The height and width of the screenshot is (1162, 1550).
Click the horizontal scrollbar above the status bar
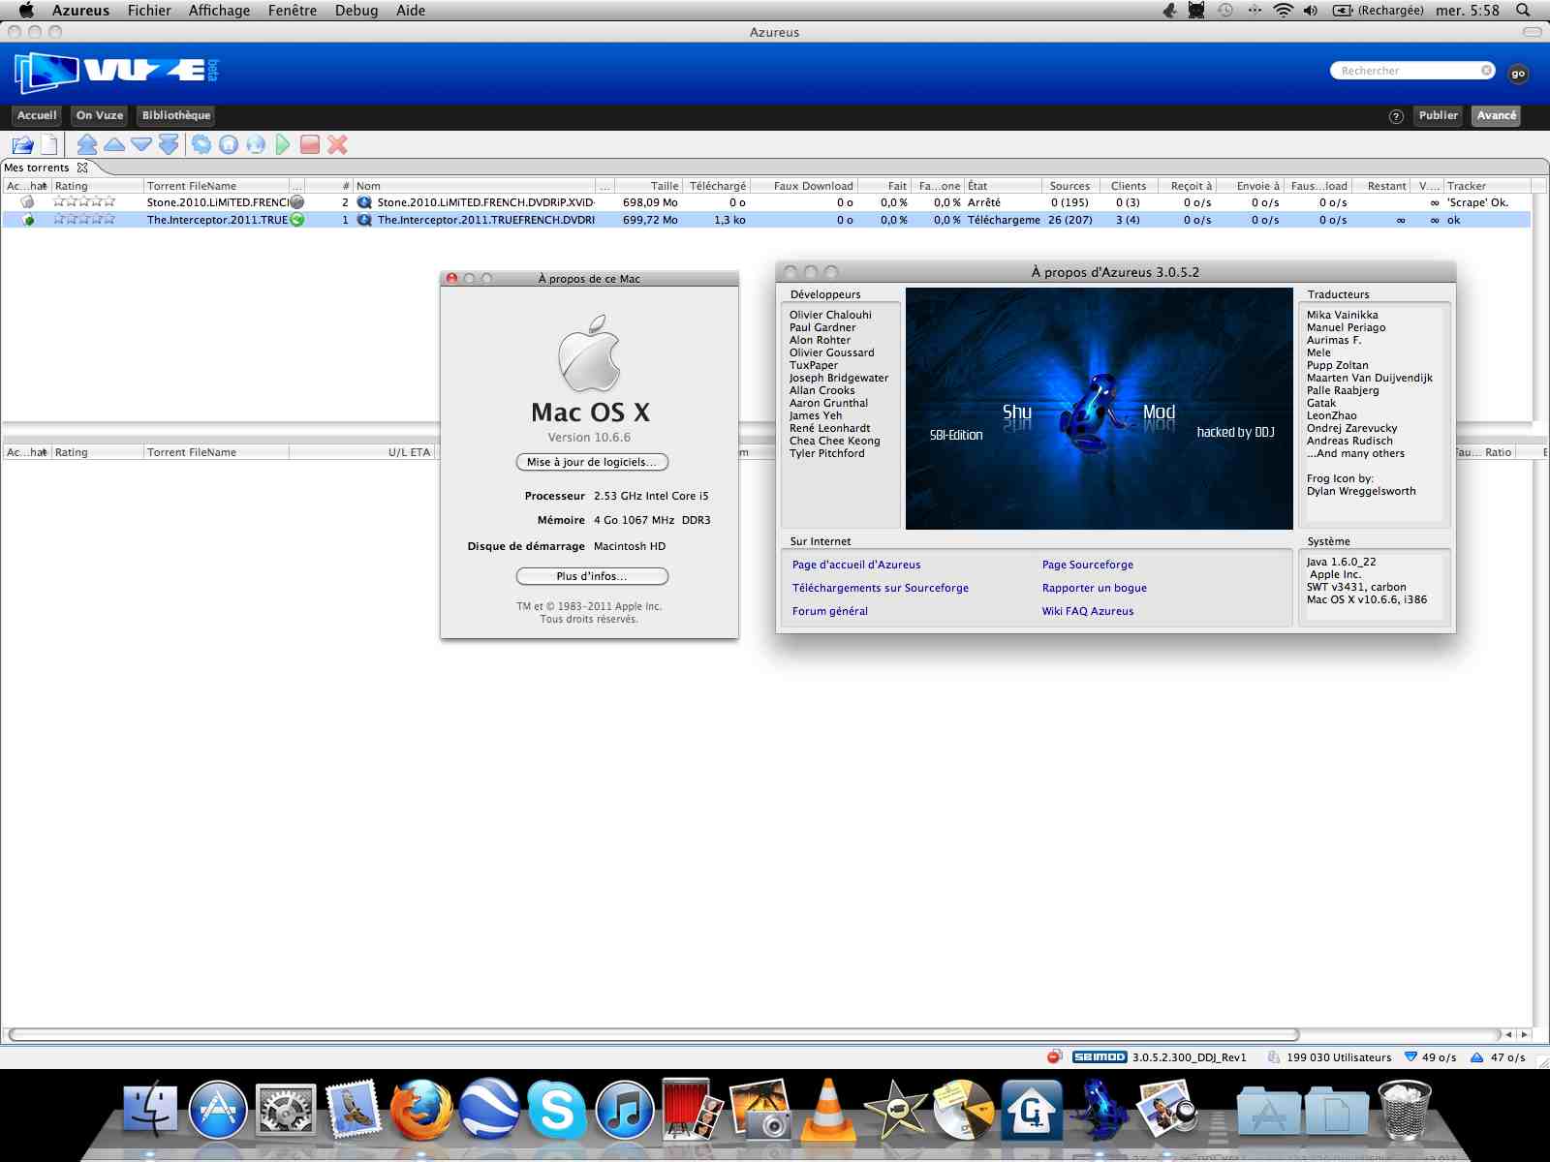click(653, 1034)
